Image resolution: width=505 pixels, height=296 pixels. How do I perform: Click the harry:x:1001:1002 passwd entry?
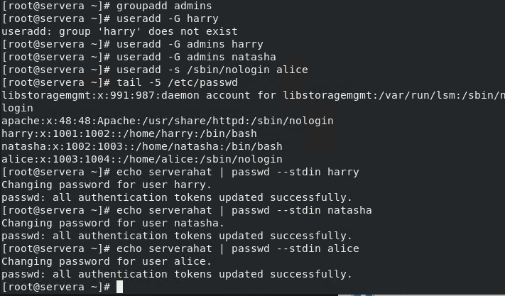pyautogui.click(x=129, y=134)
